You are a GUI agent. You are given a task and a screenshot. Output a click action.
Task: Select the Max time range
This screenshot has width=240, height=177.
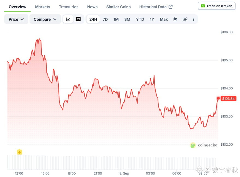click(164, 19)
